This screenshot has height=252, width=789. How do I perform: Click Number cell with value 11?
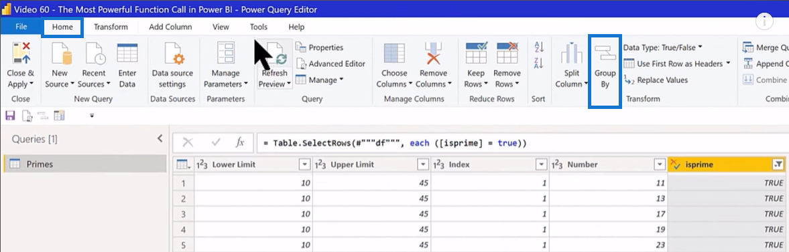click(608, 183)
